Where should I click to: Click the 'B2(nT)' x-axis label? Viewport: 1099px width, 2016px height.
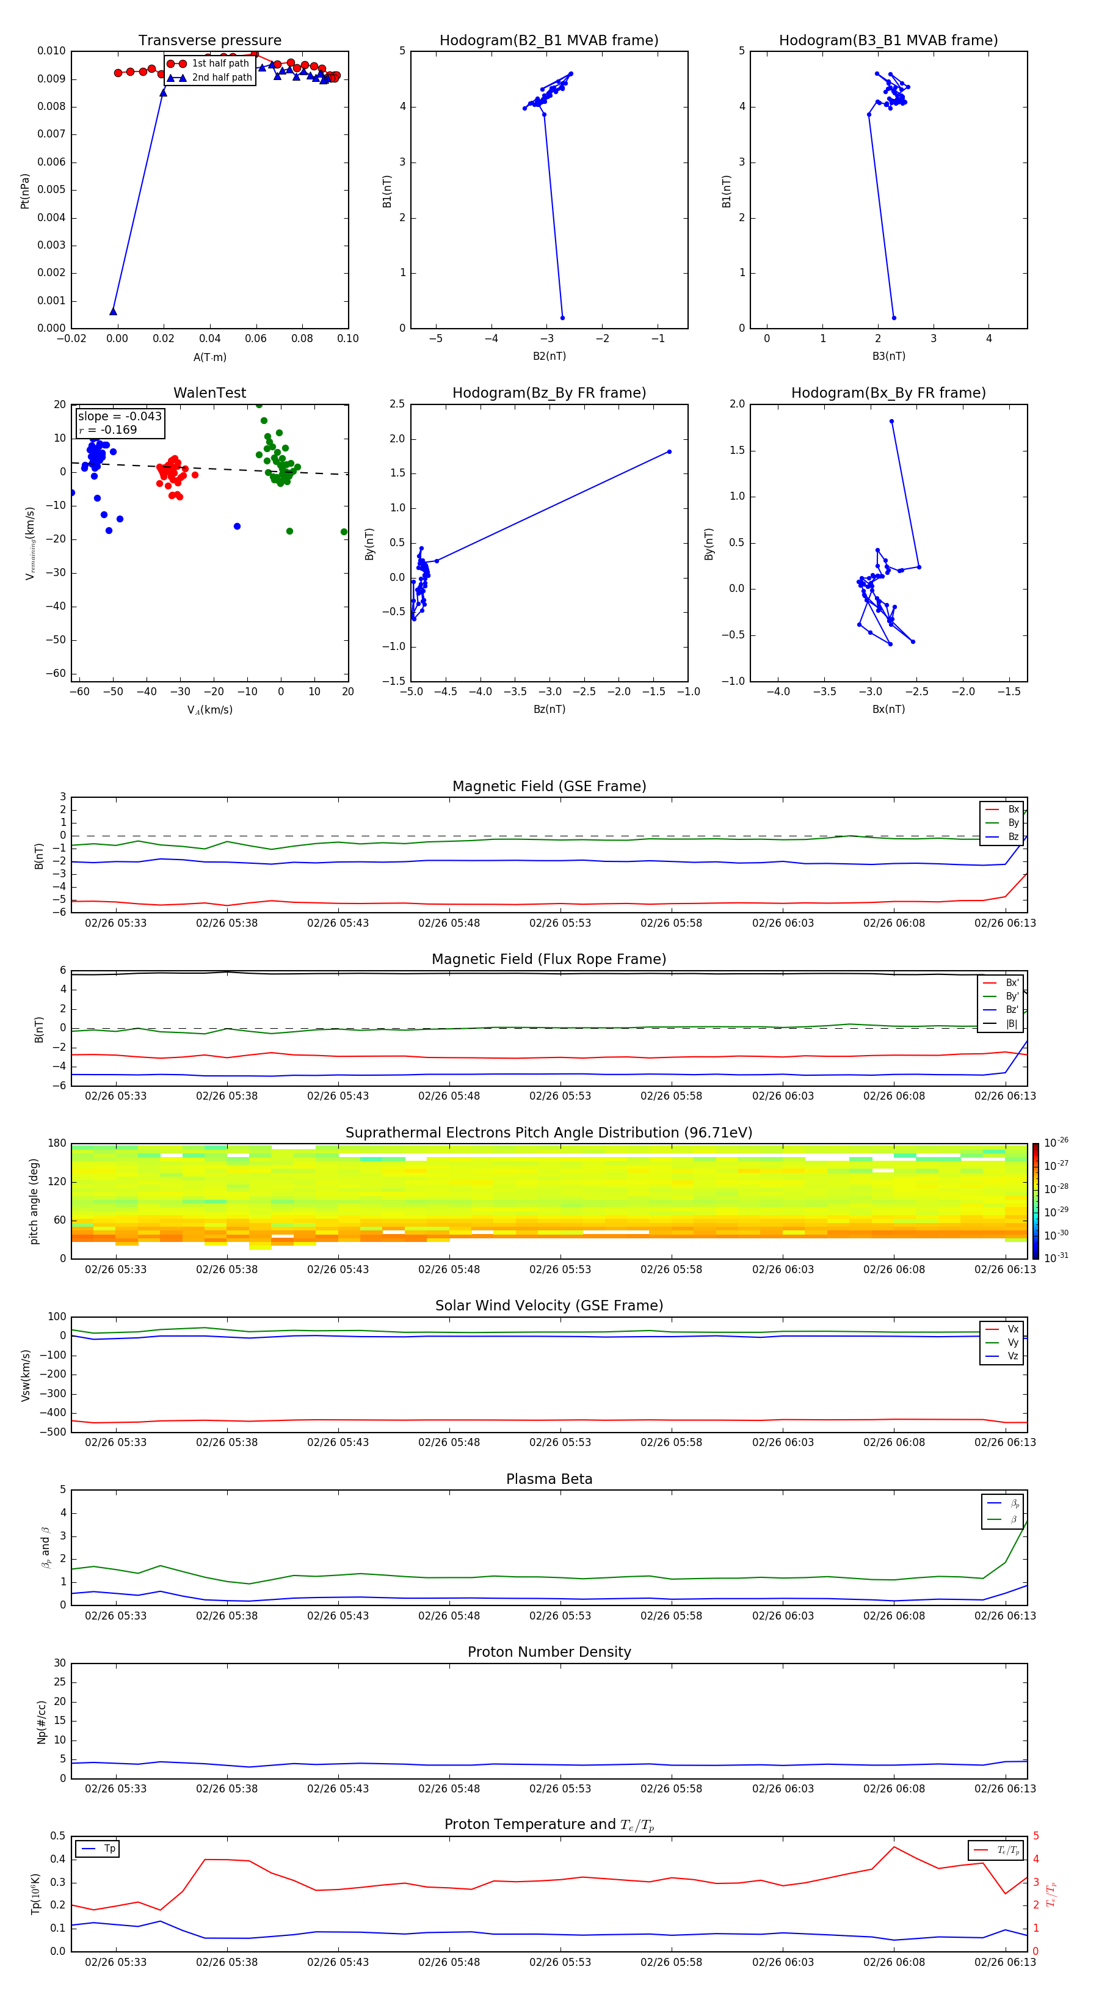(549, 356)
